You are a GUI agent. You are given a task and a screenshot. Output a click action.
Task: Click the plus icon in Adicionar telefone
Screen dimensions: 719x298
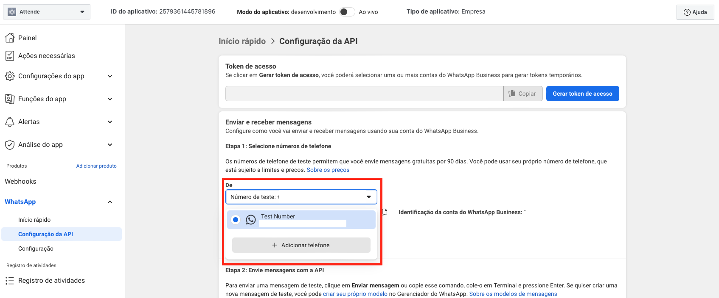click(275, 245)
